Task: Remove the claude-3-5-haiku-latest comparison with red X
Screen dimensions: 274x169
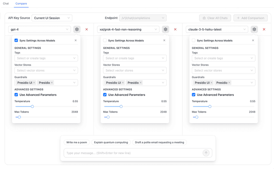Action: pyautogui.click(x=264, y=30)
